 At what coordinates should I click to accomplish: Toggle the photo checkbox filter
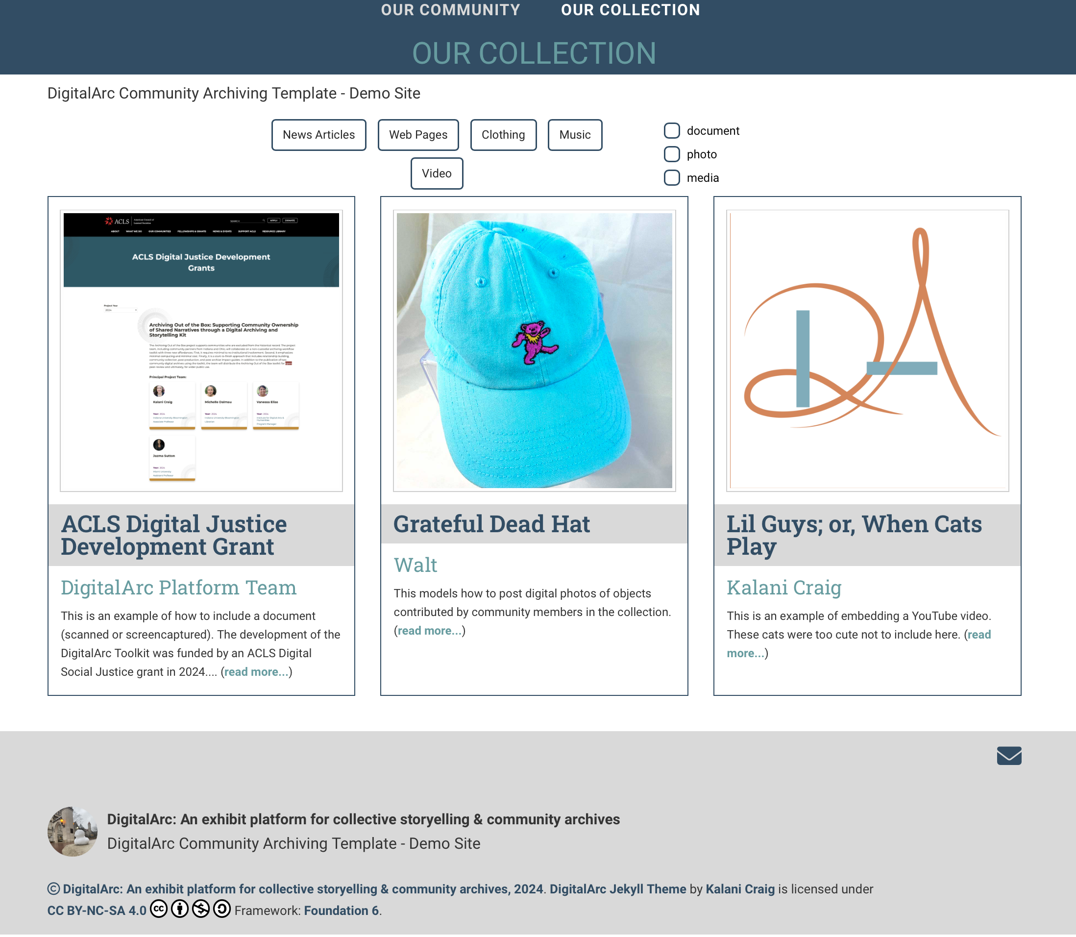[672, 154]
